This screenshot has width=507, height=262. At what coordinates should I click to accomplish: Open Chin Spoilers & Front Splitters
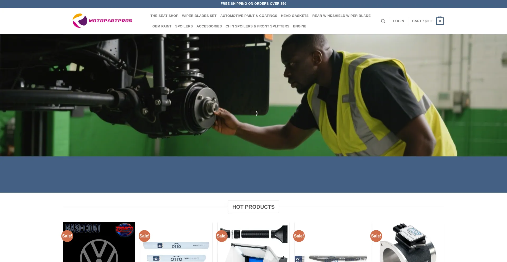(257, 26)
